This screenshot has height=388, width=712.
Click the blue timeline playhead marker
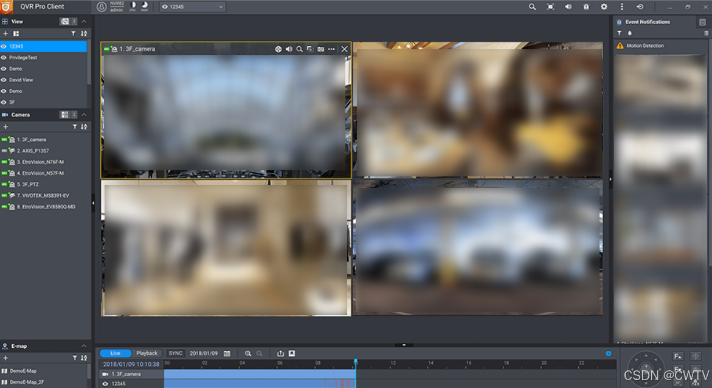(x=356, y=362)
